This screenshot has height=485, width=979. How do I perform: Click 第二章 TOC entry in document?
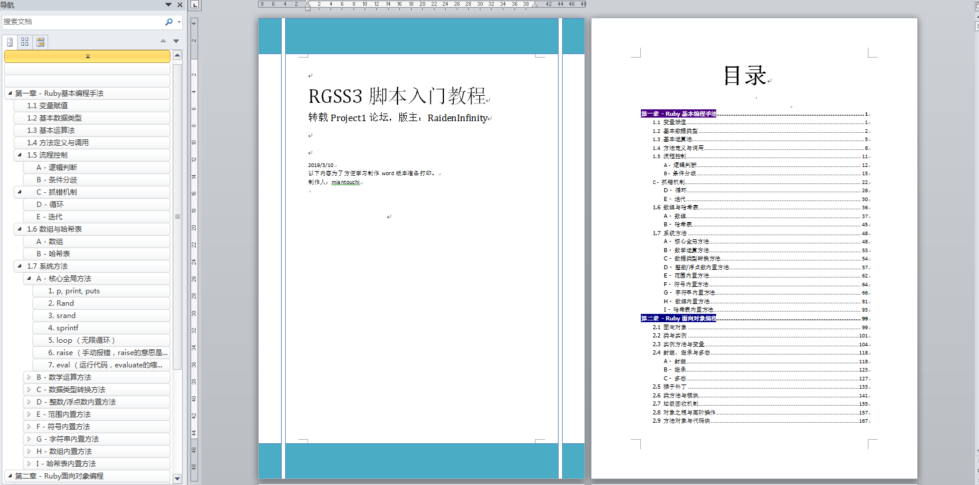coord(679,318)
